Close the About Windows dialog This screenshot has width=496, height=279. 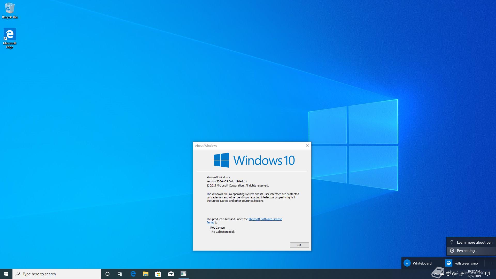(x=307, y=145)
